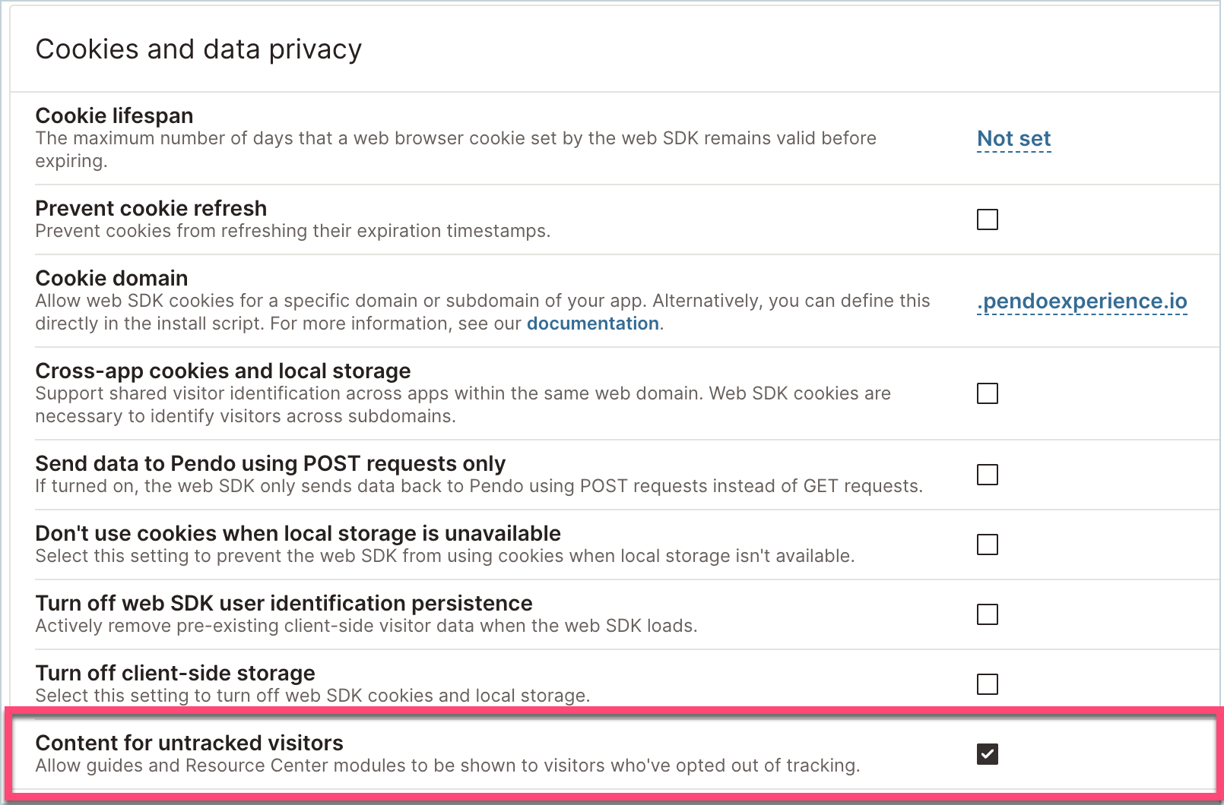
Task: Edit the .pendoexperience.io cookie domain value
Action: click(1082, 301)
